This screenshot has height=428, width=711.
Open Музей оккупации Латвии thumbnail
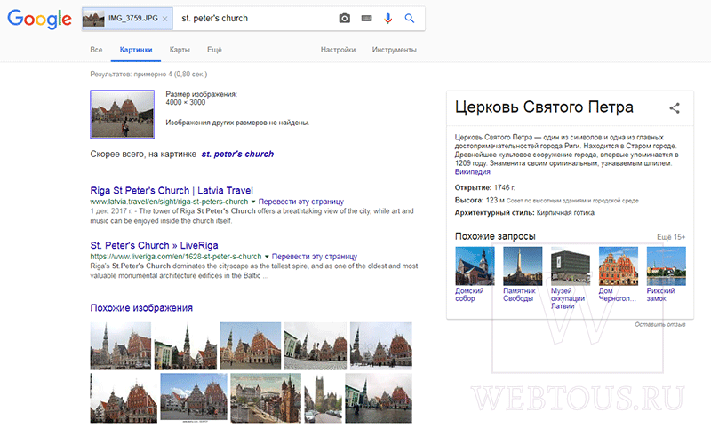(571, 266)
